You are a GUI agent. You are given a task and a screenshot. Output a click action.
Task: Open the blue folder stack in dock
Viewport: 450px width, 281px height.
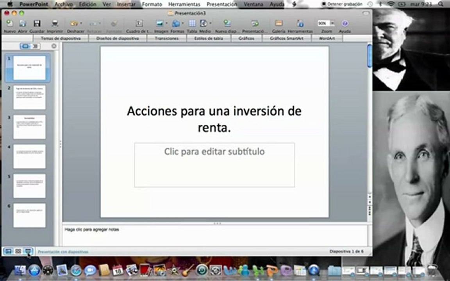coord(334,270)
